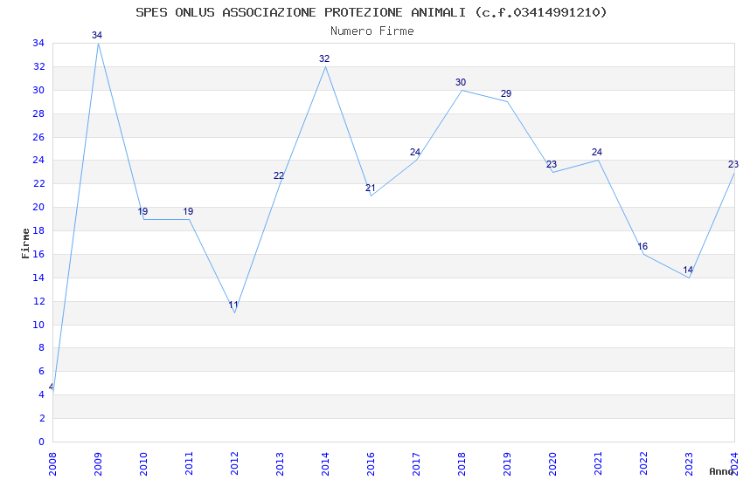The image size is (743, 480).
Task: Click y-axis tick label 24
Action: [38, 160]
